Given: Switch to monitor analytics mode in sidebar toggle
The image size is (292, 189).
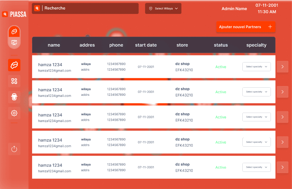Looking at the screenshot, I should [14, 43].
